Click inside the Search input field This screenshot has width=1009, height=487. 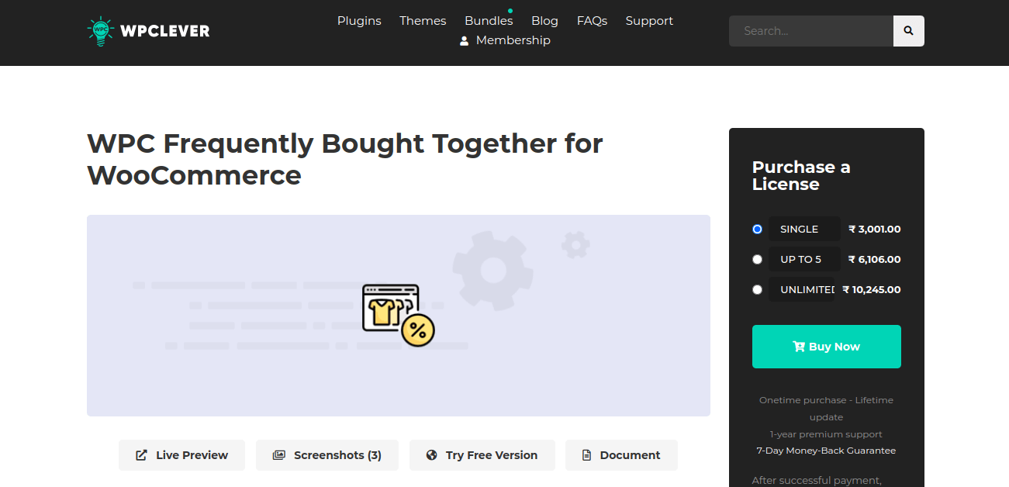click(x=810, y=30)
